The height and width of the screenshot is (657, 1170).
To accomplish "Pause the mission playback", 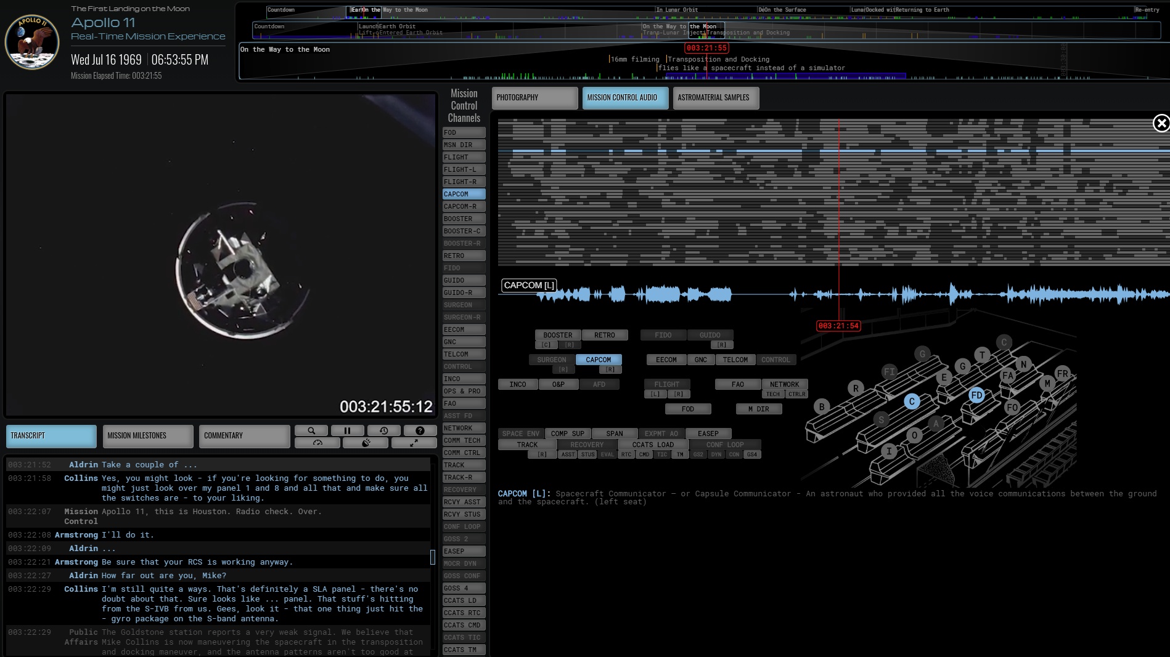I will (347, 431).
